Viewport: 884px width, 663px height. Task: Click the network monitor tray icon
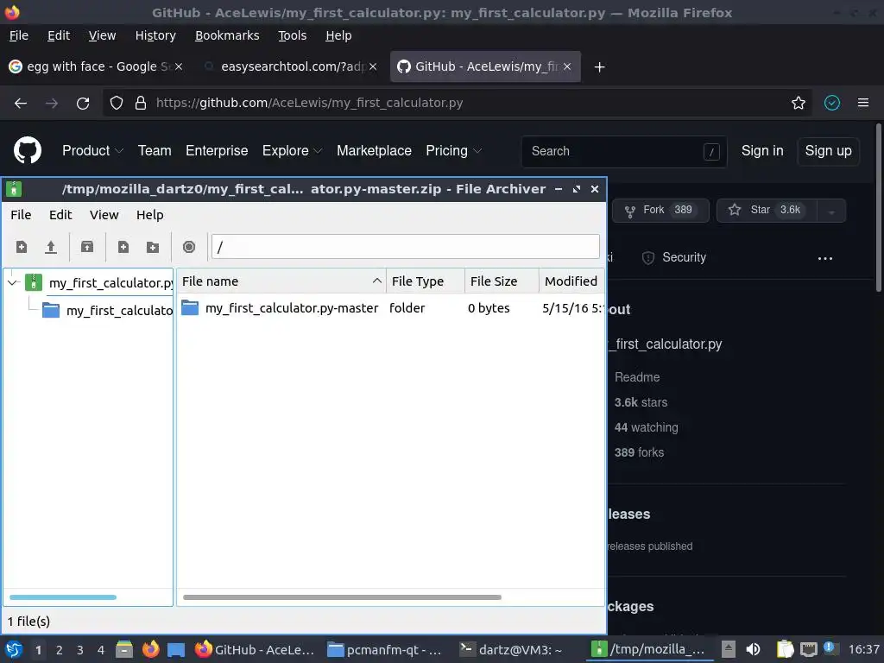coord(808,649)
